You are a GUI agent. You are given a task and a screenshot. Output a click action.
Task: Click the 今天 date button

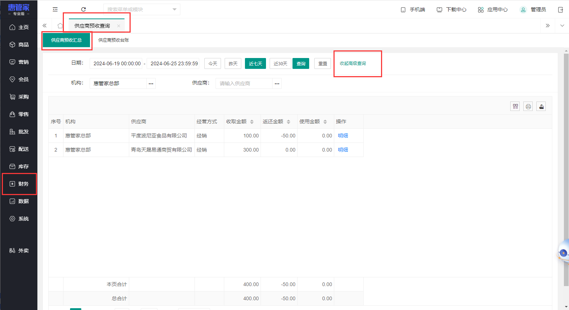213,63
